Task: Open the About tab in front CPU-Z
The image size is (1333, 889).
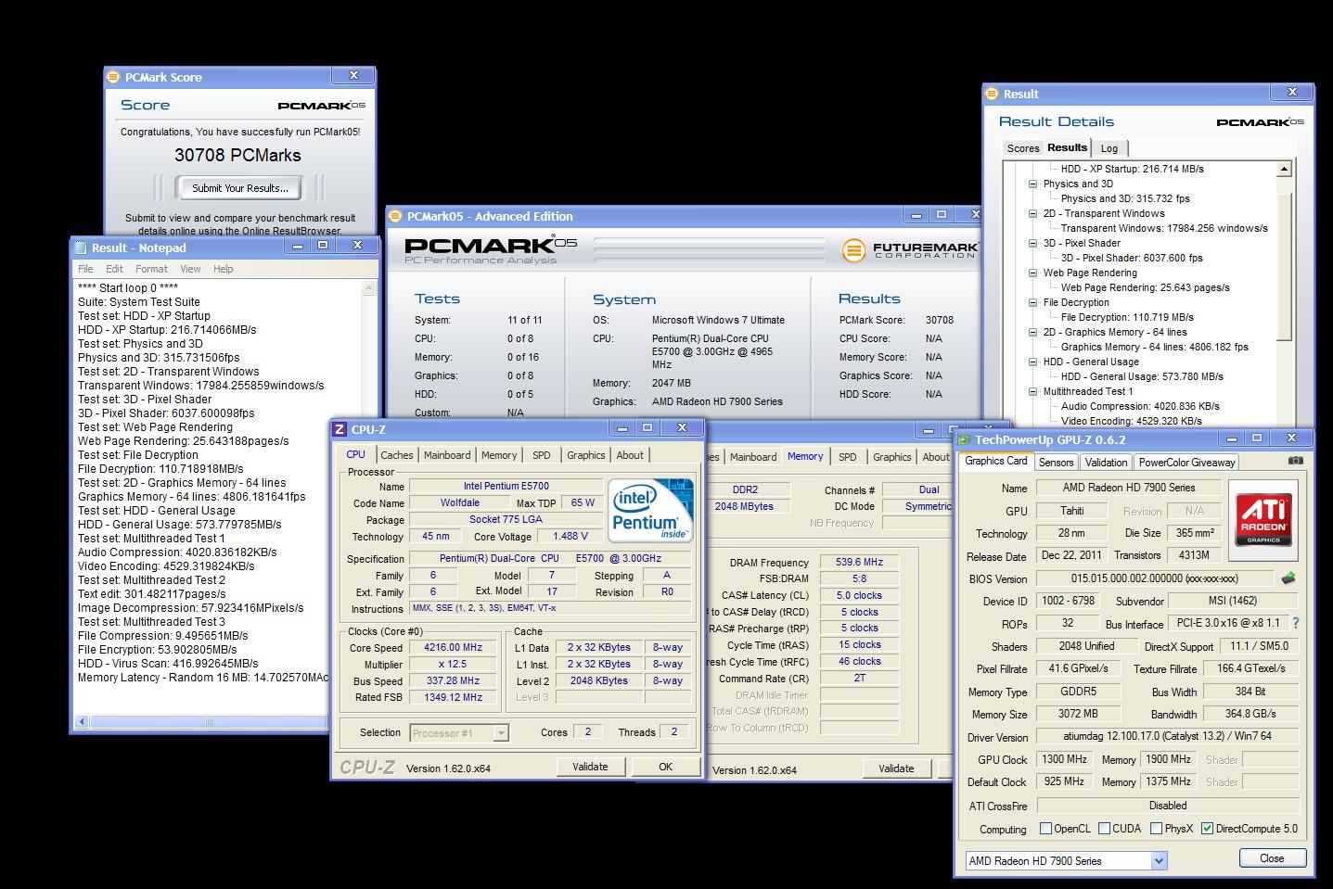Action: pos(630,455)
